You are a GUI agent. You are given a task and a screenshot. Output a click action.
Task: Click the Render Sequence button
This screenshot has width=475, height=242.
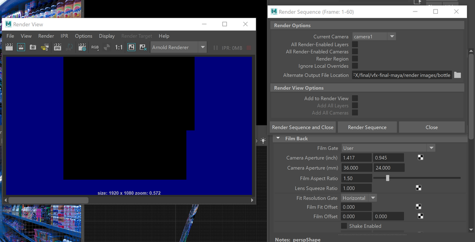pyautogui.click(x=367, y=127)
